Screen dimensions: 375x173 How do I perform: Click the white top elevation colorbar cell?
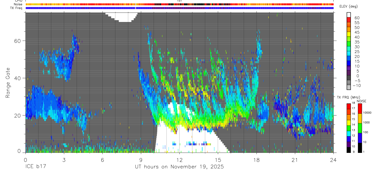[x=349, y=15]
